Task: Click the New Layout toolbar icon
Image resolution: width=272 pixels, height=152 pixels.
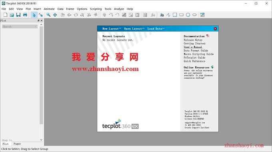Action: [5, 15]
